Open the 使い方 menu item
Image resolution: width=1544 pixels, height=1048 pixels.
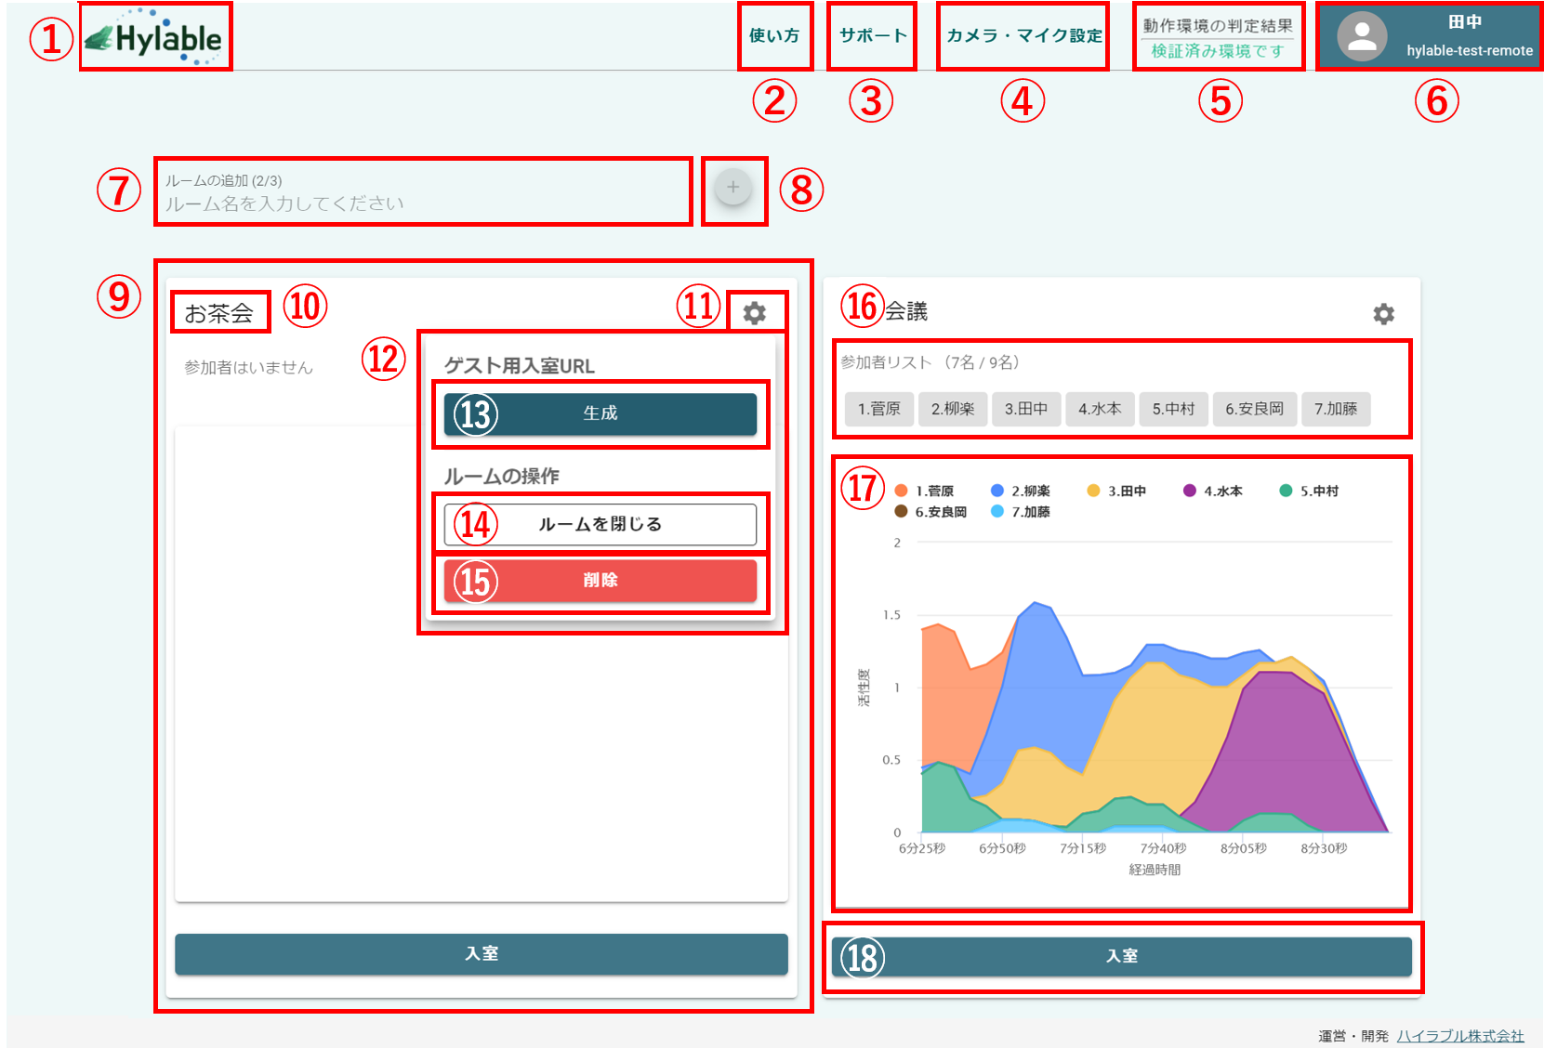pyautogui.click(x=774, y=36)
